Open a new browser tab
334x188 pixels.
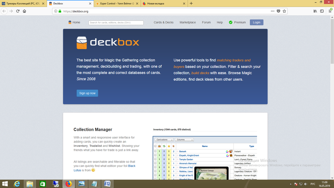pyautogui.click(x=191, y=3)
